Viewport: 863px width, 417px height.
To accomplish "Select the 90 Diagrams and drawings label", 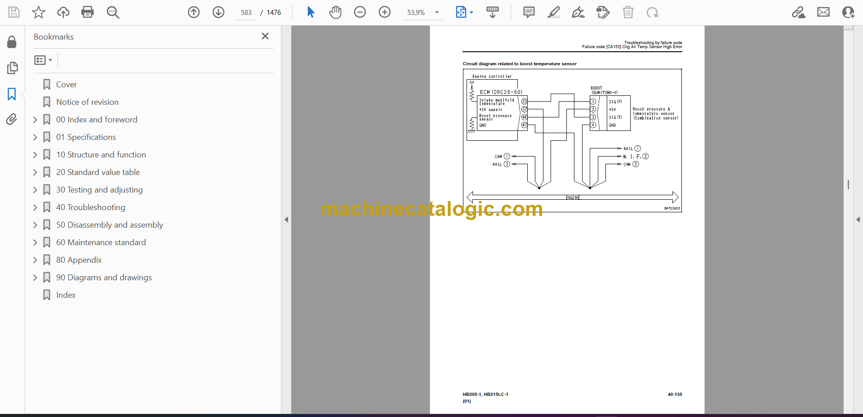I will coord(104,278).
